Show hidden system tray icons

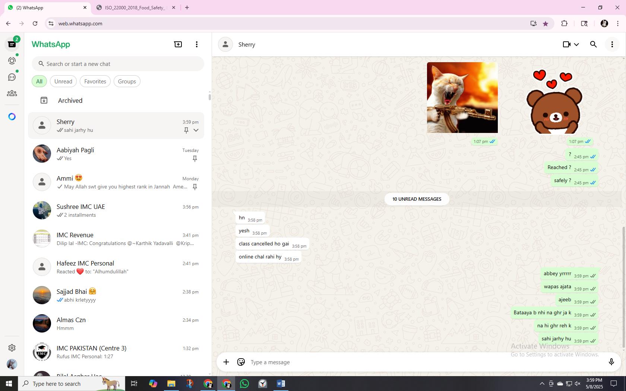click(x=542, y=384)
